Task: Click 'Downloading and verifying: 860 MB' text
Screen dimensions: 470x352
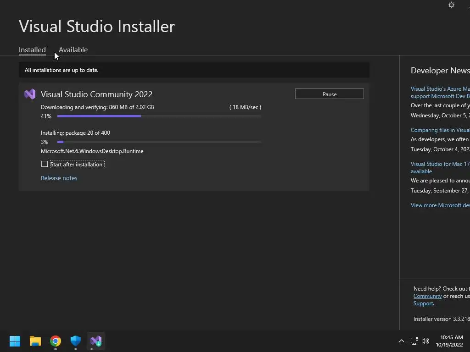Action: pos(97,107)
